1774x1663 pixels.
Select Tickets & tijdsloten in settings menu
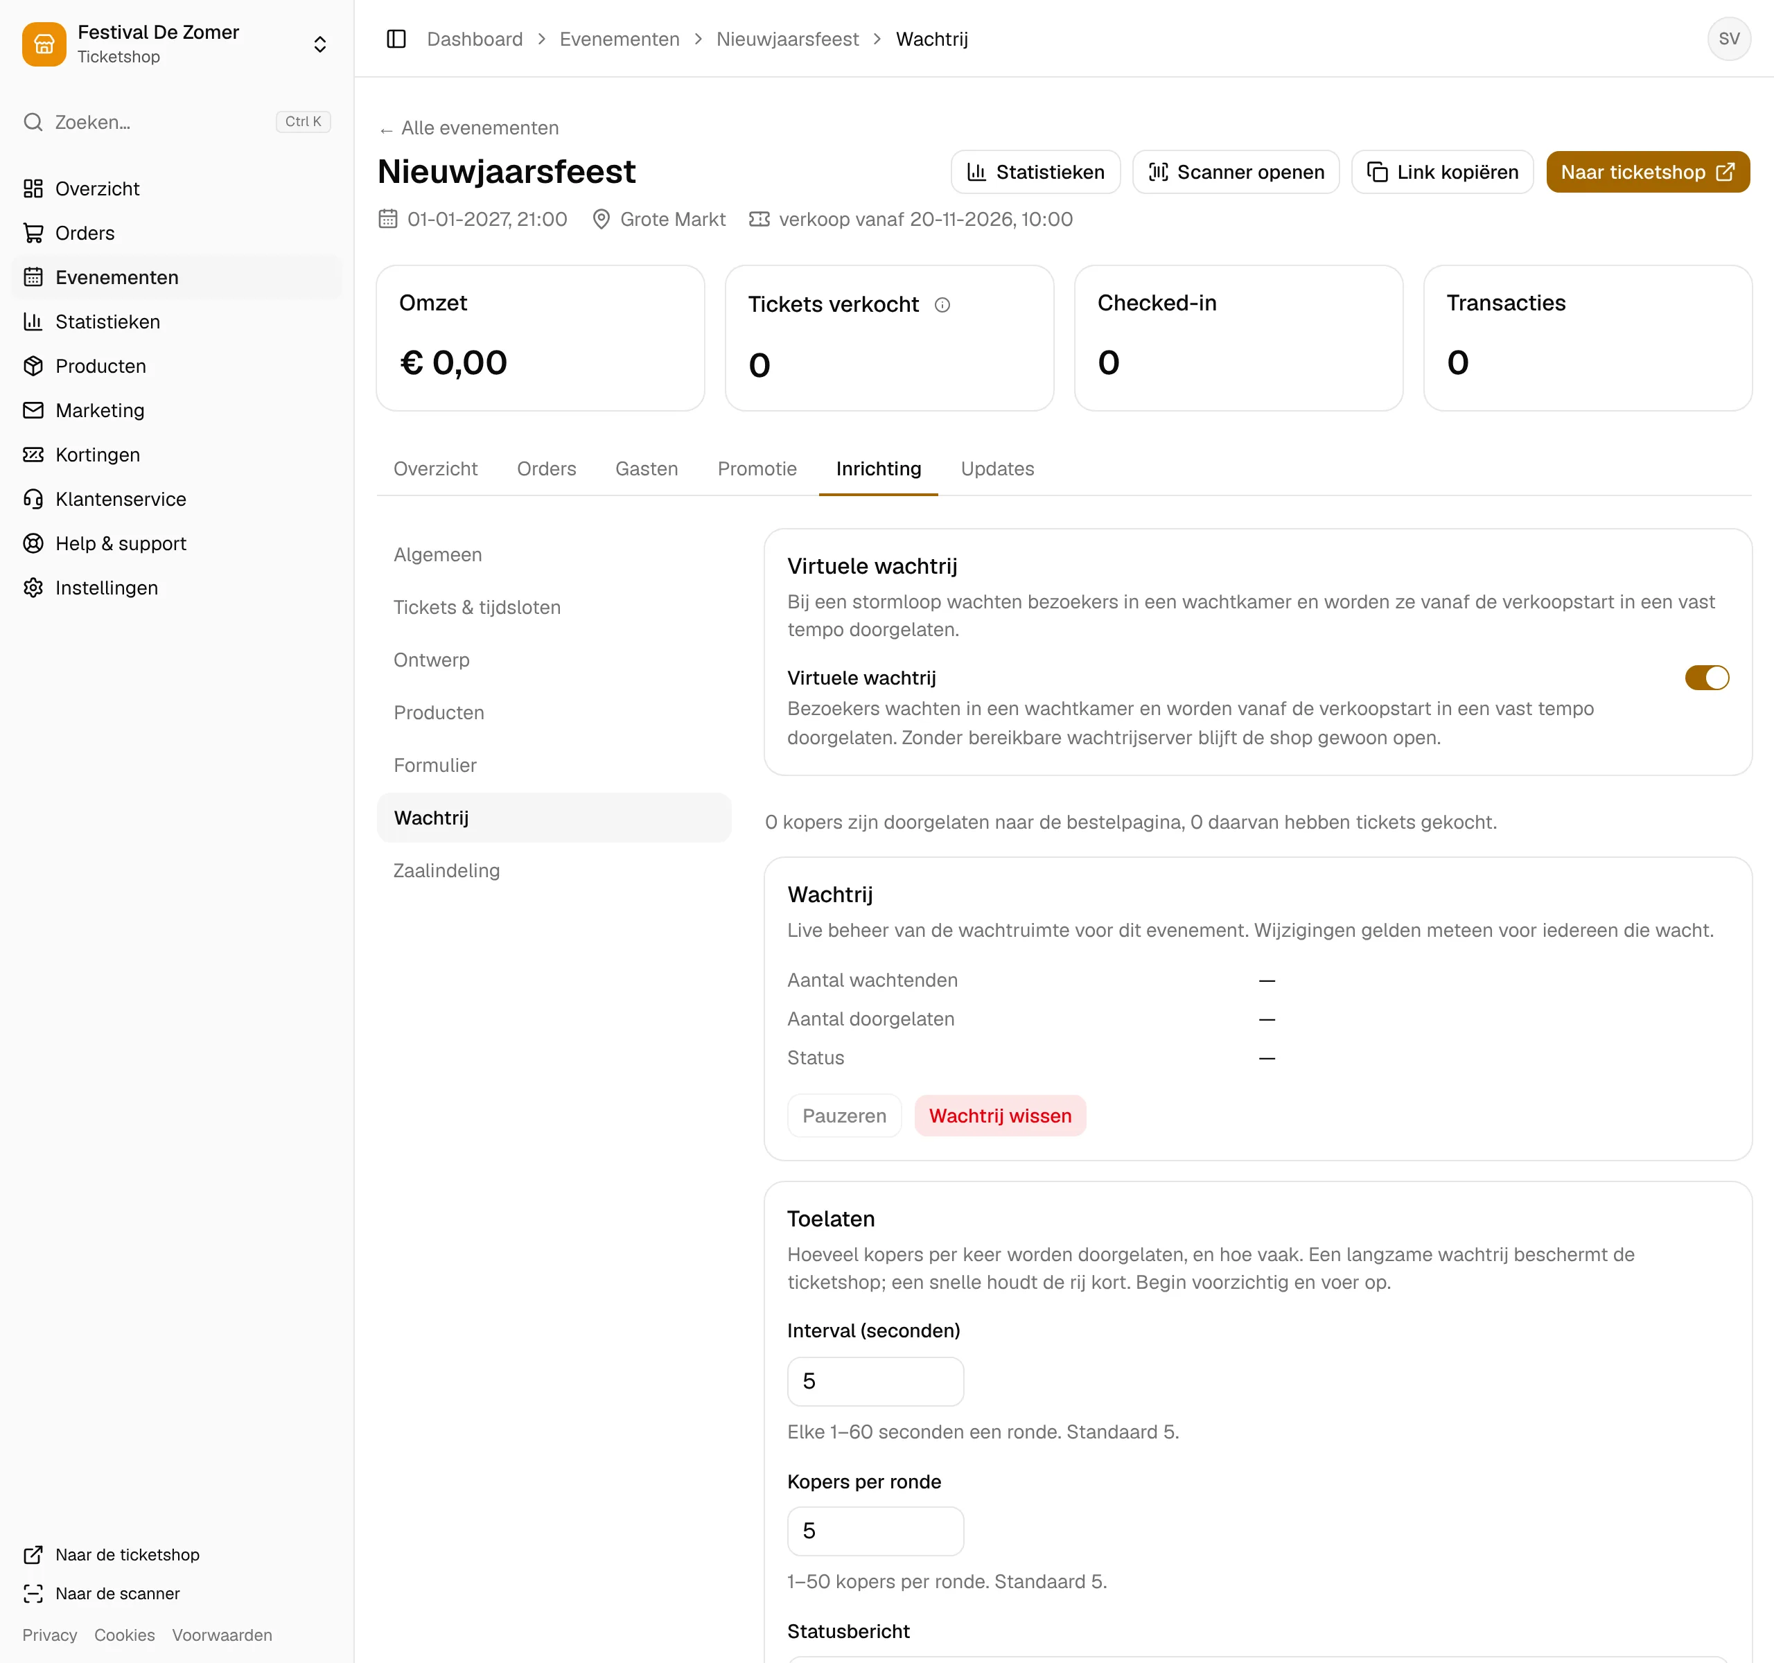click(553, 608)
